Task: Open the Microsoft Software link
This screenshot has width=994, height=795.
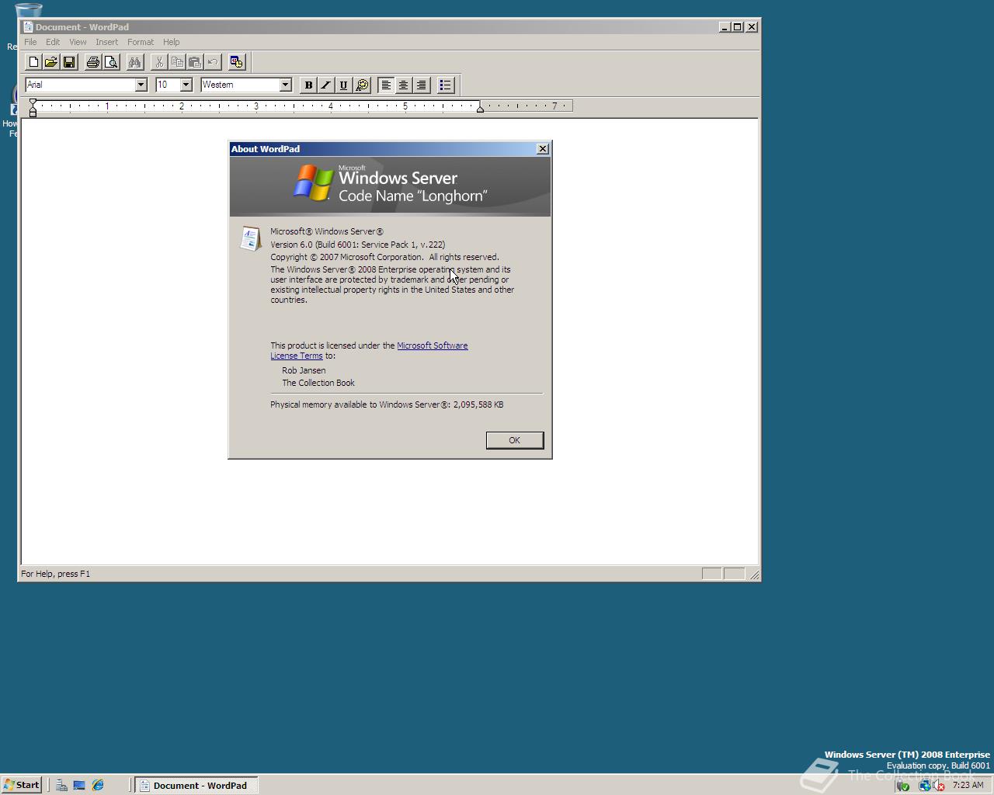Action: pos(433,345)
